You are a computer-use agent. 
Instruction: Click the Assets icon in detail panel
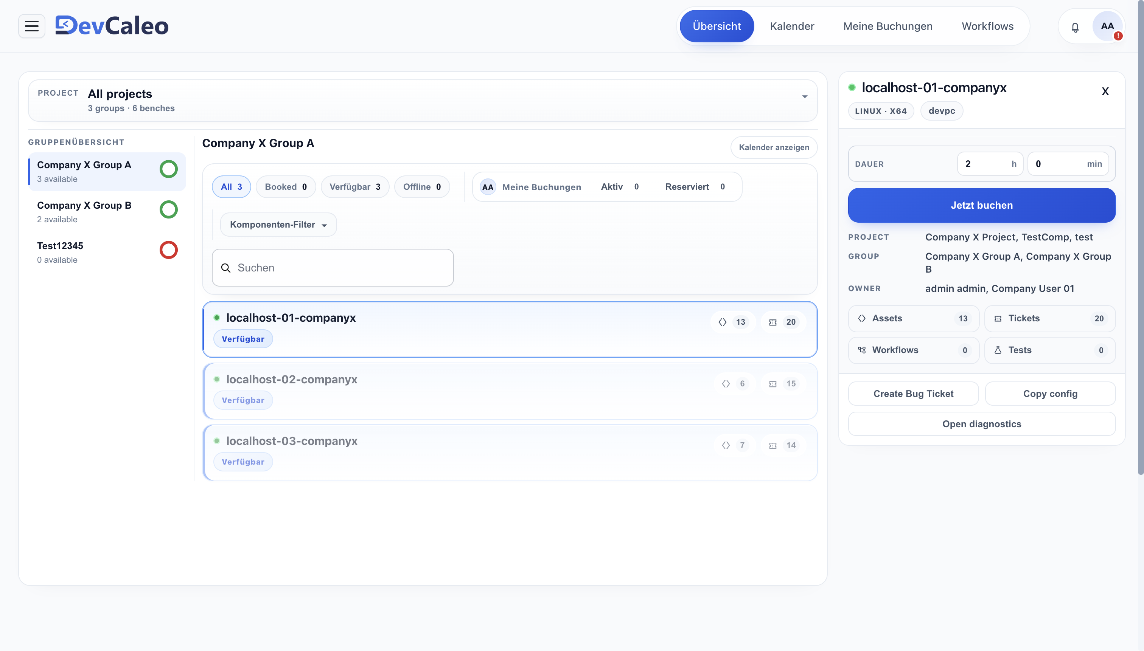click(862, 318)
